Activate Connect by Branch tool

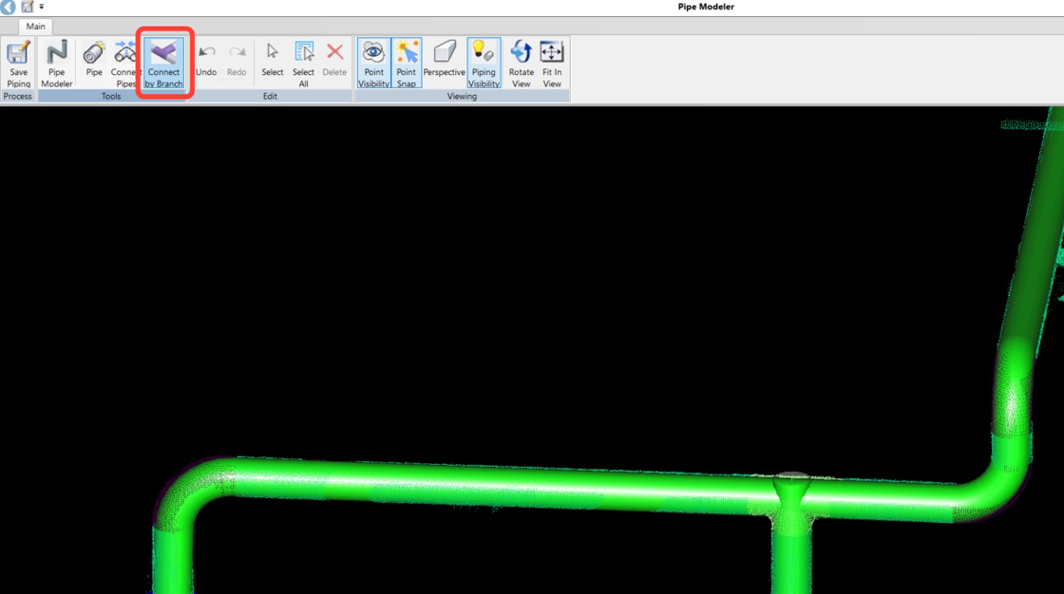point(163,64)
